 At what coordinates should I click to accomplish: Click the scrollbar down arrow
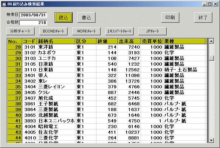(211, 140)
